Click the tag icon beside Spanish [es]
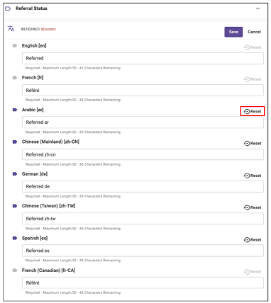Viewport: 271px width, 303px height. 15,238
